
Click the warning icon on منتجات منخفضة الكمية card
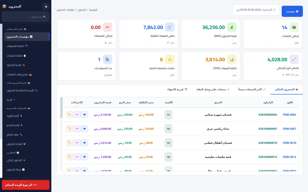click(170, 59)
